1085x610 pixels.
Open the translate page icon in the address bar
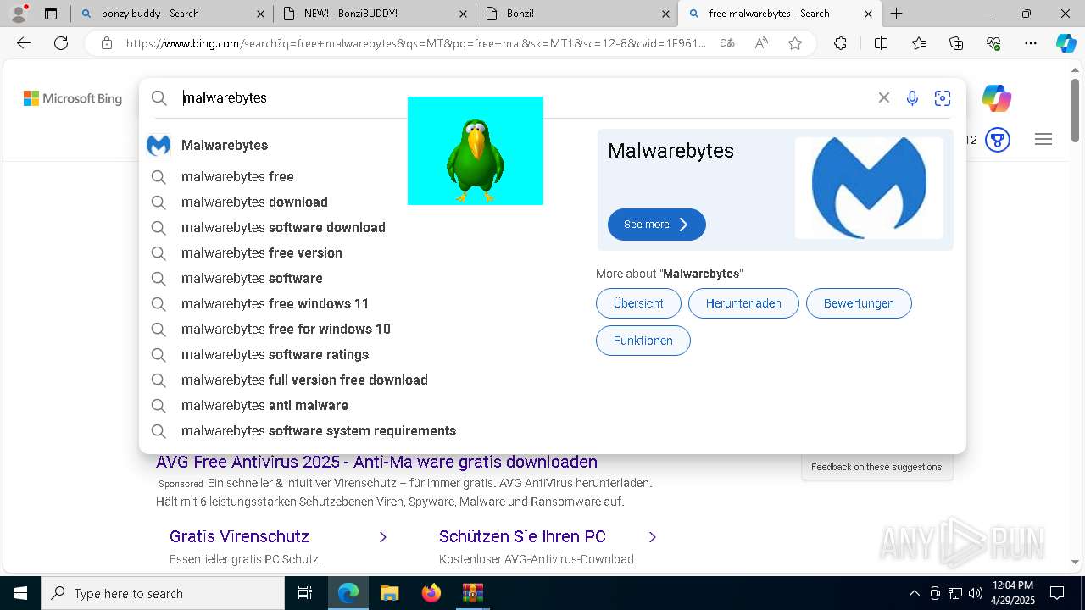point(727,43)
